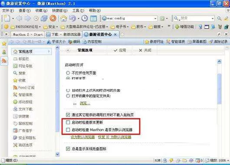The image size is (230, 165).
Task: Click 屏幕截图 toolbar button
Action: (x=197, y=42)
